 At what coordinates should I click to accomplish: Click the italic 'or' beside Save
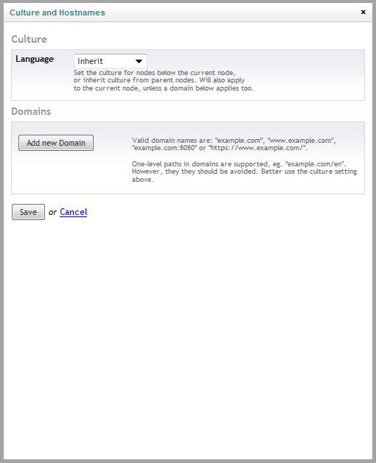point(52,212)
